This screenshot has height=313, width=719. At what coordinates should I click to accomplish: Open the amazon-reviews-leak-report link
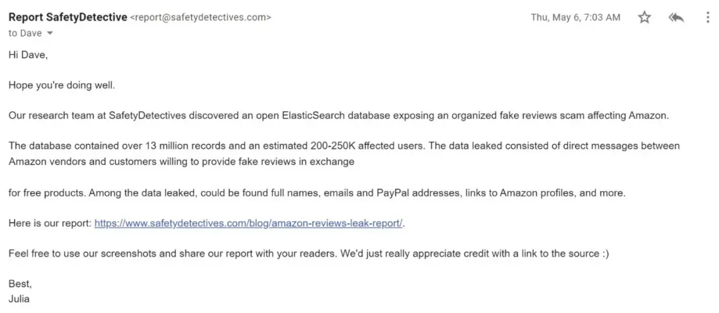(x=248, y=224)
